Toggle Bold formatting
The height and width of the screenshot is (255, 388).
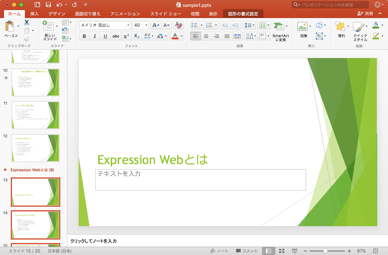point(84,36)
